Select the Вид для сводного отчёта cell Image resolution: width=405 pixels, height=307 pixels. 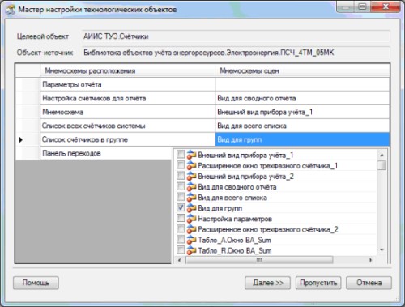coord(302,98)
